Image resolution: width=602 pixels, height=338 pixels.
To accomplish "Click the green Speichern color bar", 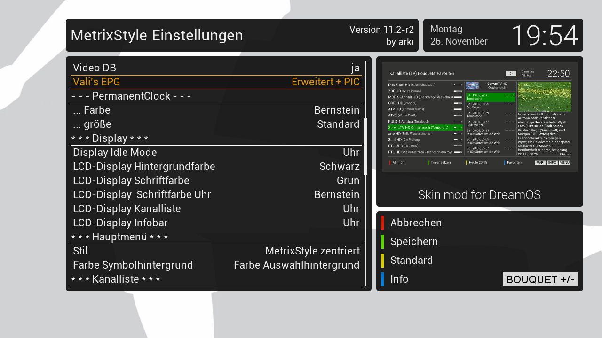I will point(382,242).
